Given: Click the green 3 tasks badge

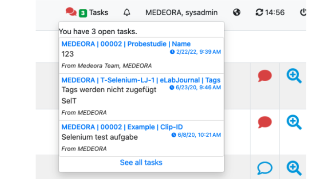Looking at the screenshot, I should click(x=83, y=13).
